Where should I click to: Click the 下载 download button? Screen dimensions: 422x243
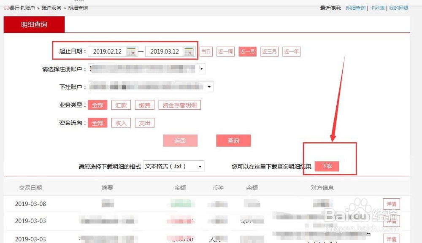pos(327,166)
